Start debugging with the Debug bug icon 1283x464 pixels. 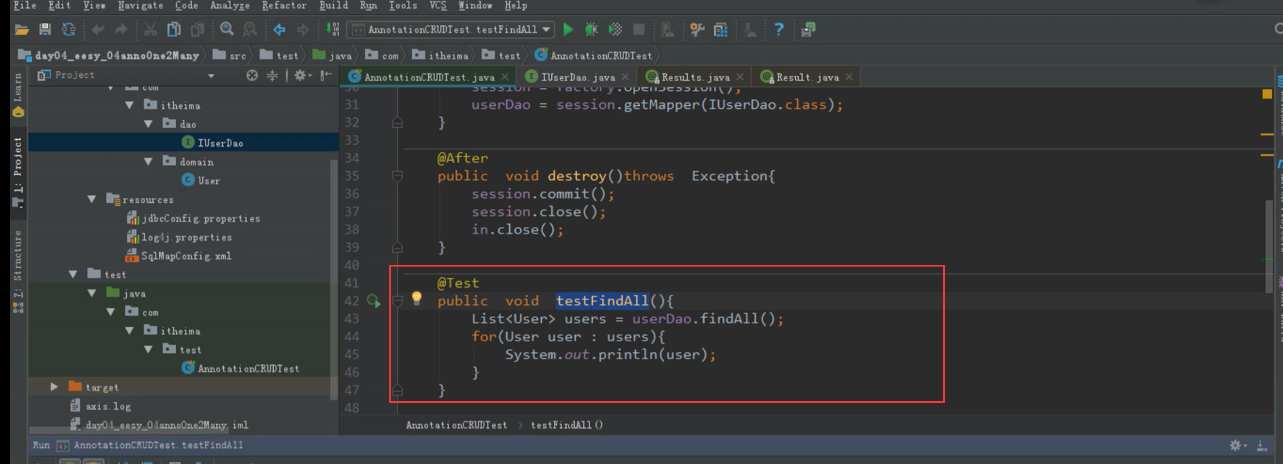591,29
